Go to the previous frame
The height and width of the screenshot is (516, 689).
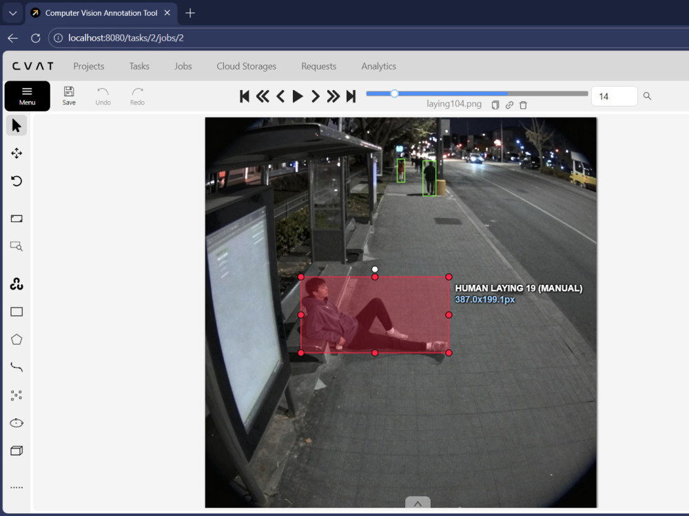point(280,96)
